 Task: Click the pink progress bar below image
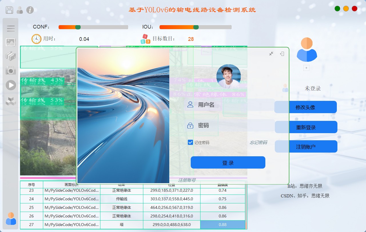click(134, 178)
